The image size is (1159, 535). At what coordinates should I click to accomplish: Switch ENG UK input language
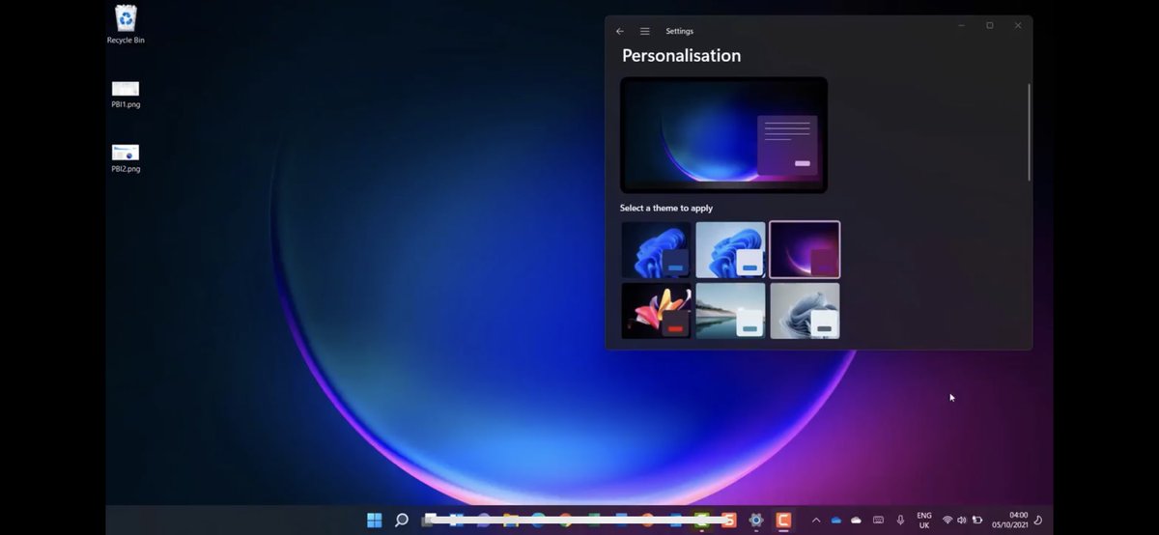point(924,521)
